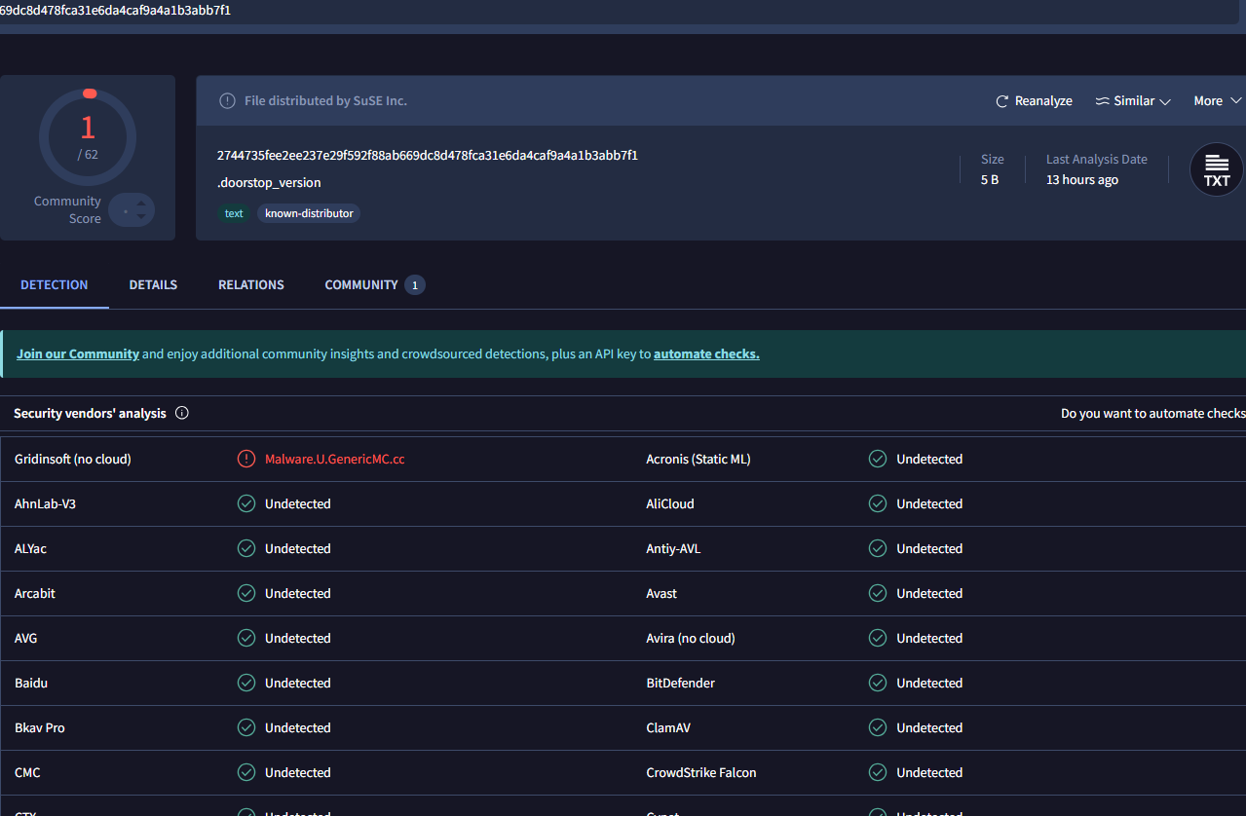Click the check icon in CMC row
Image resolution: width=1246 pixels, height=816 pixels.
pos(246,772)
